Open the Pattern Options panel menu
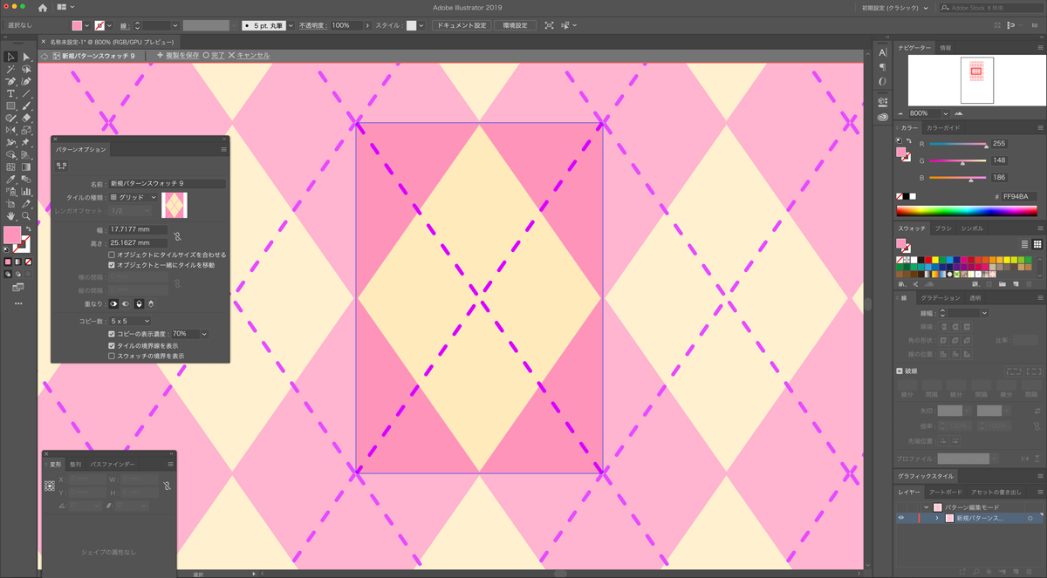This screenshot has height=578, width=1047. pyautogui.click(x=223, y=150)
